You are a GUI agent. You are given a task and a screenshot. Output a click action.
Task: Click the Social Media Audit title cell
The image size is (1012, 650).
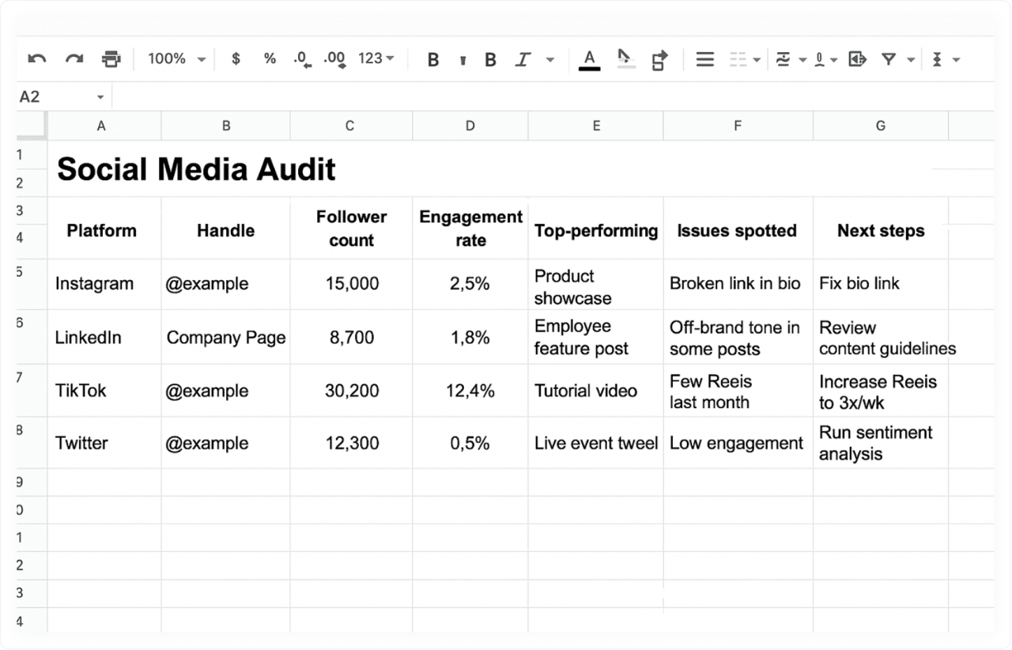[x=196, y=169]
